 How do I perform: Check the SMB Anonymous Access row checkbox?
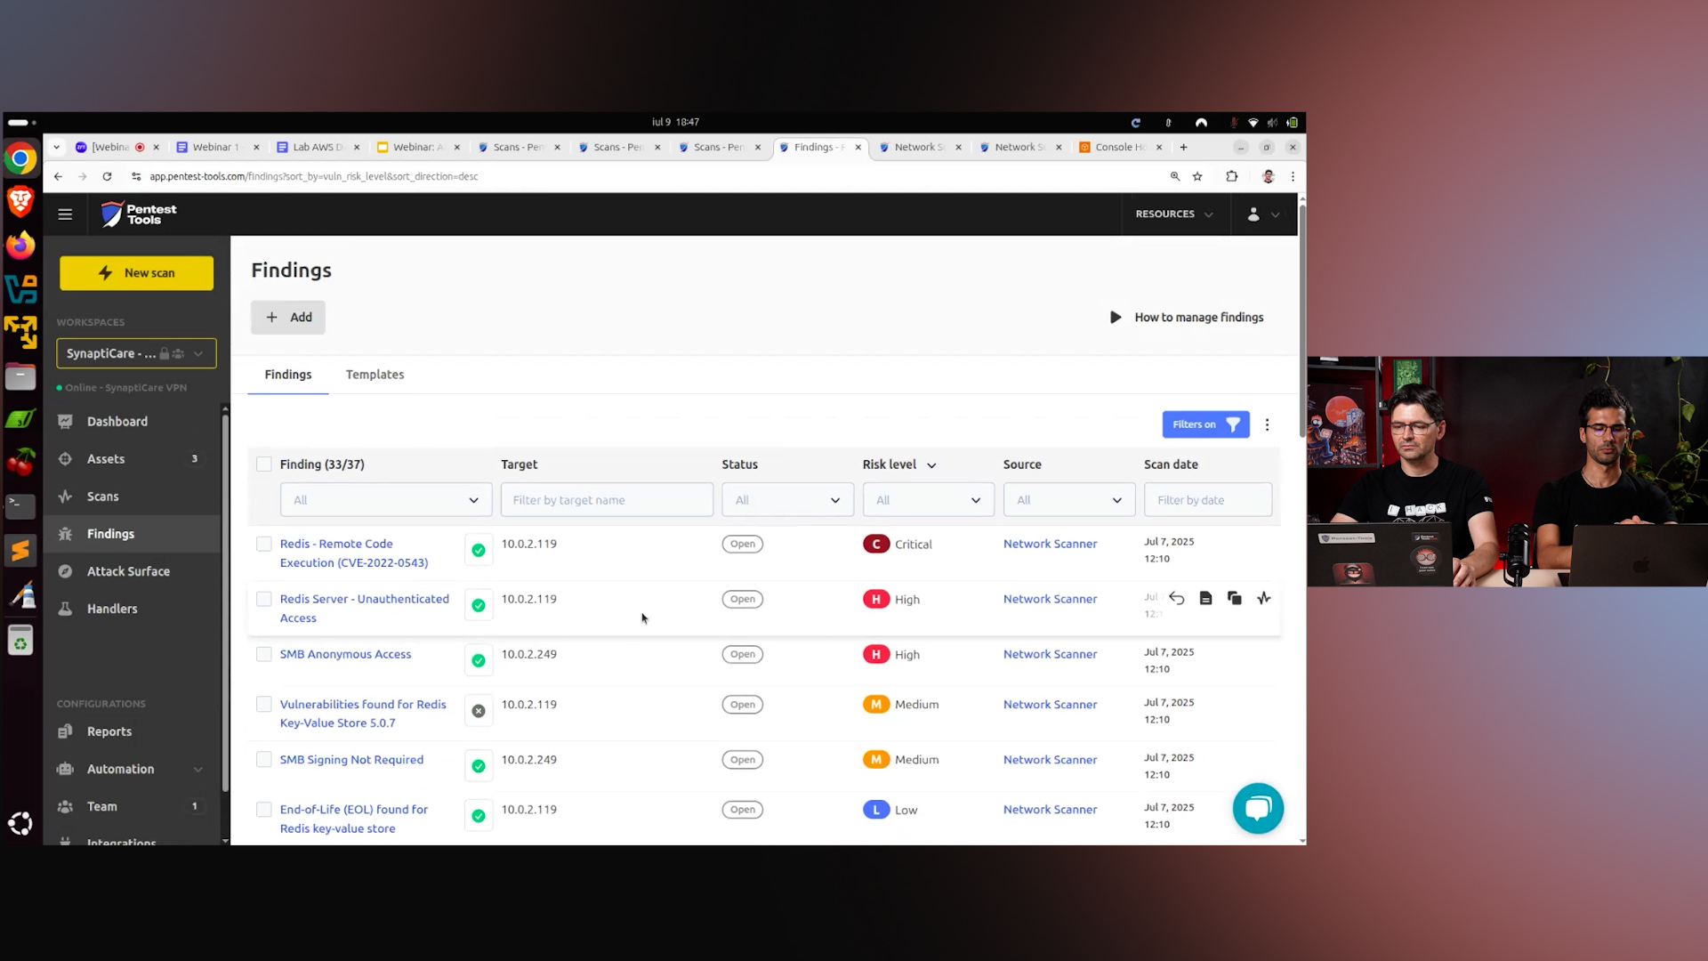pos(263,655)
